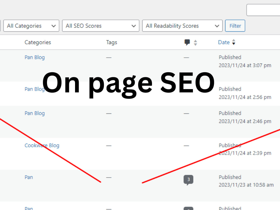Screen dimensions: 280x210
Task: Open Pan Blog category of 2:46 pm post
Action: point(35,113)
